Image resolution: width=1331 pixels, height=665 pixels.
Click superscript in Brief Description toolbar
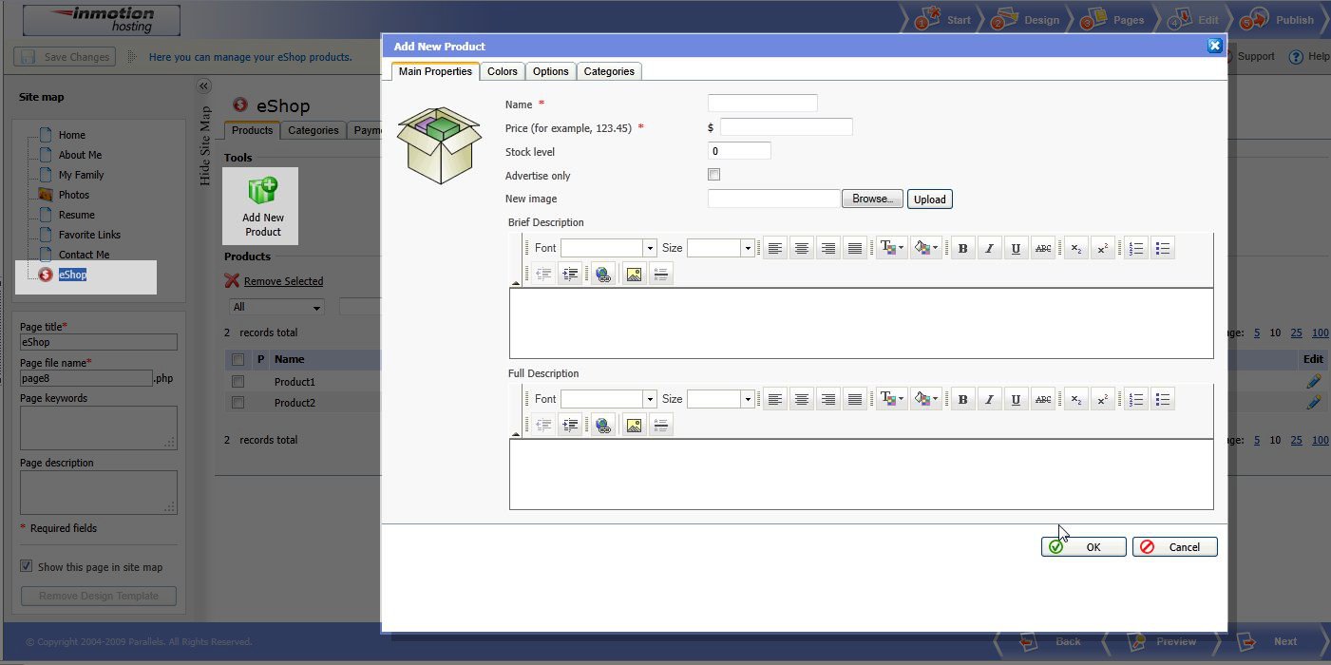(x=1102, y=249)
